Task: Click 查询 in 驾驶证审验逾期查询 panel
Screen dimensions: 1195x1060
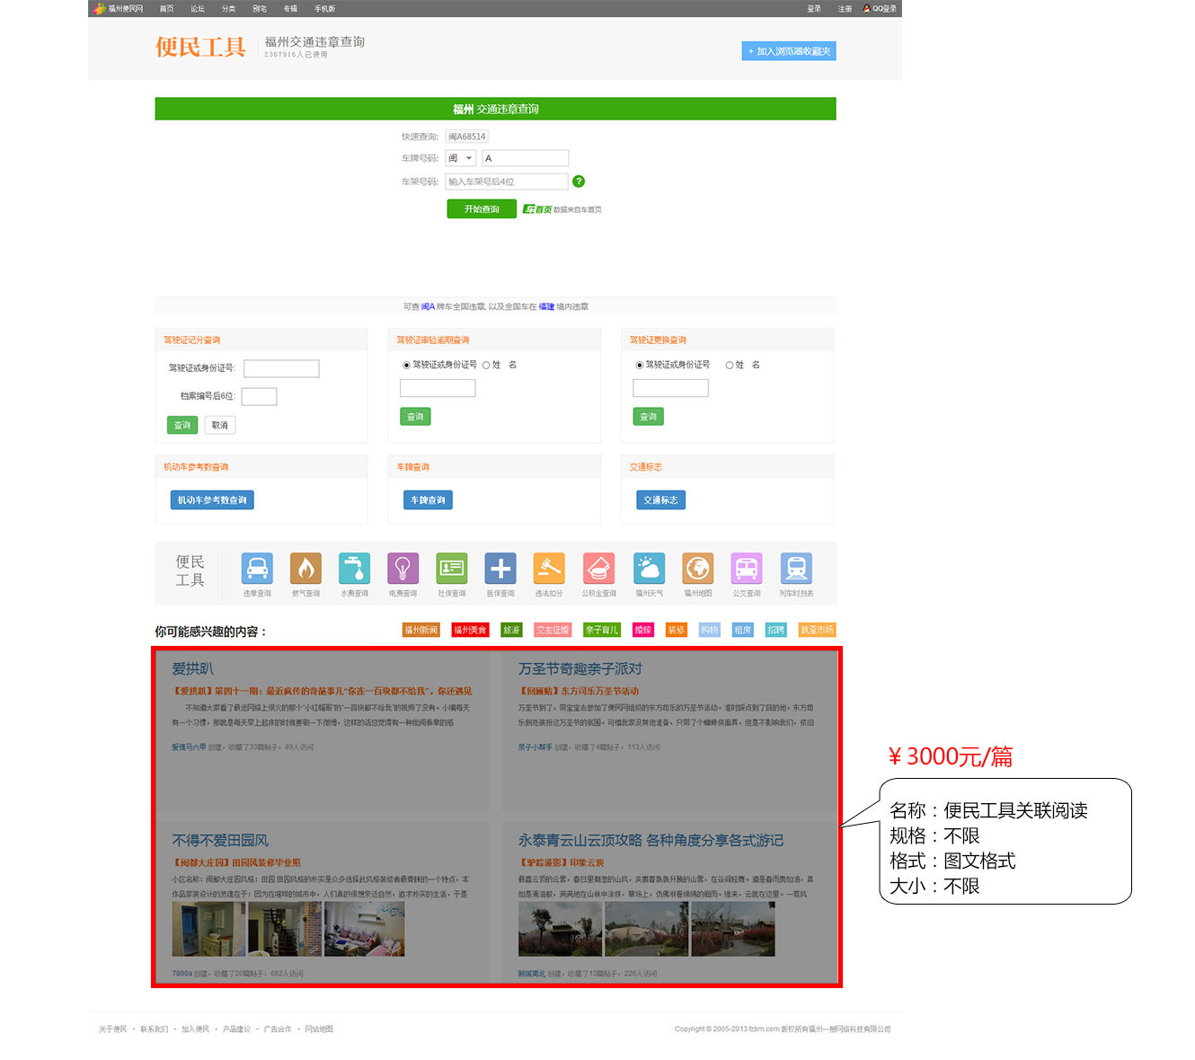Action: [415, 417]
